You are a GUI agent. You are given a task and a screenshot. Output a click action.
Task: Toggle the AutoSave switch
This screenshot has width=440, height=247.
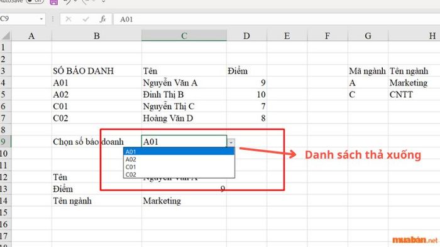(x=35, y=1)
